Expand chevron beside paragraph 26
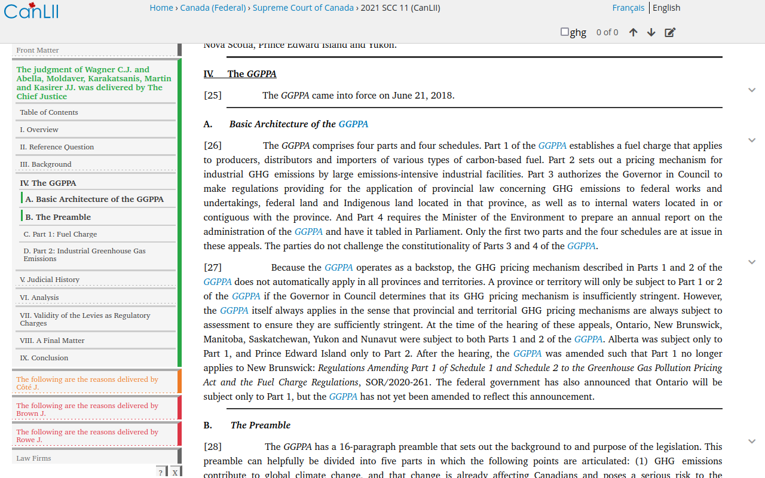The image size is (765, 478). [752, 140]
